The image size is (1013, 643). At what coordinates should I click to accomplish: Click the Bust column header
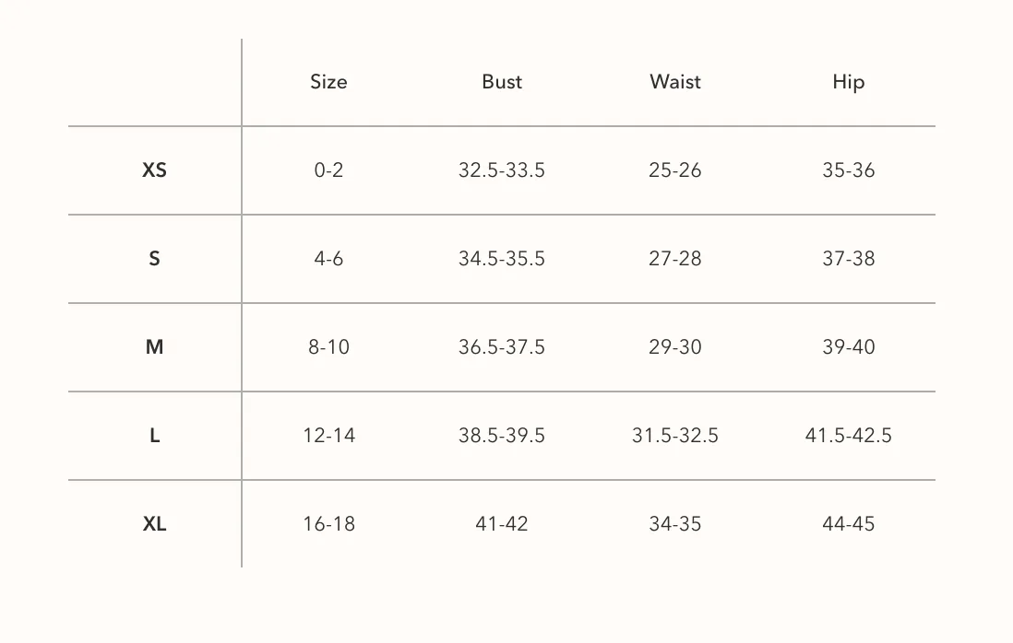pos(502,82)
